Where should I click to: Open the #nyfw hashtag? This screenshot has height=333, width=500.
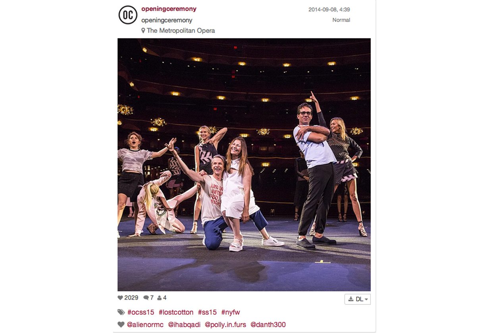(x=231, y=312)
